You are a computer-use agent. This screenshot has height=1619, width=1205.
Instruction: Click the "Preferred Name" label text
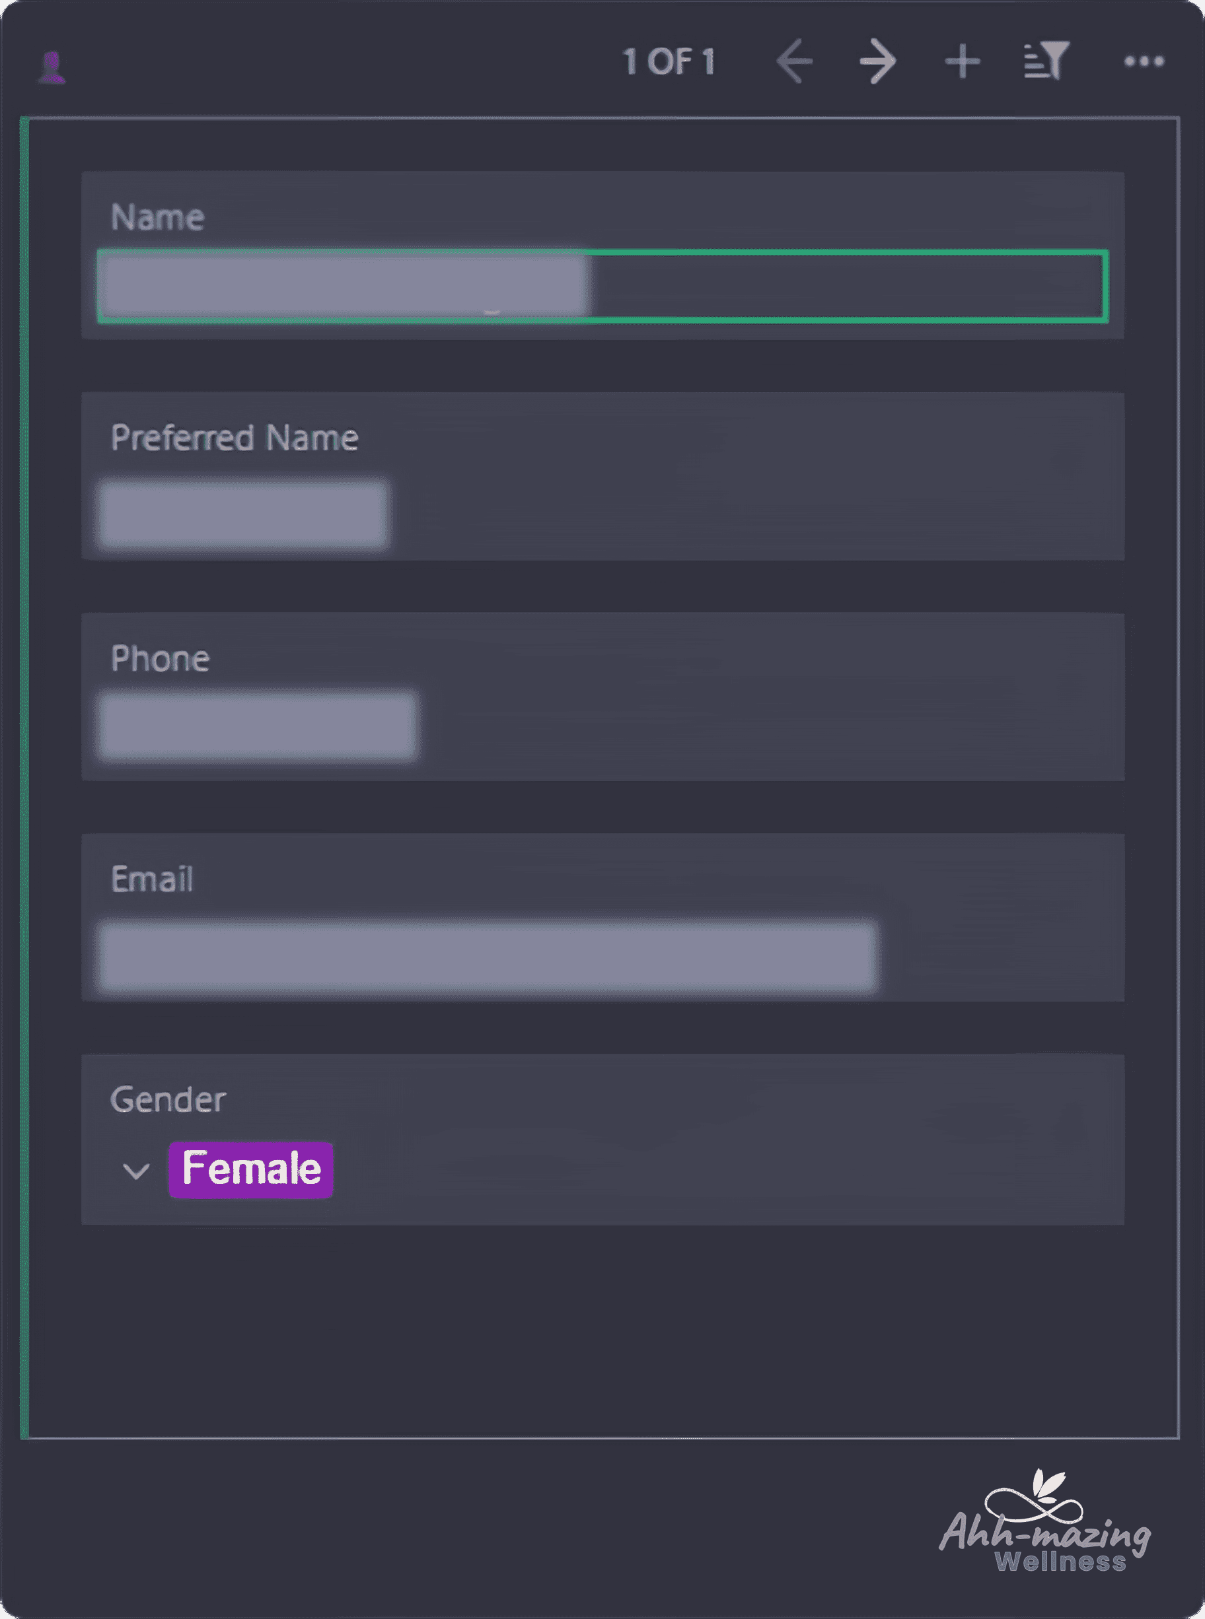pyautogui.click(x=234, y=438)
